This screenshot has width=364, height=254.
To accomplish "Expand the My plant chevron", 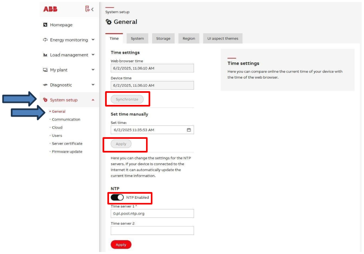I will tap(93, 70).
